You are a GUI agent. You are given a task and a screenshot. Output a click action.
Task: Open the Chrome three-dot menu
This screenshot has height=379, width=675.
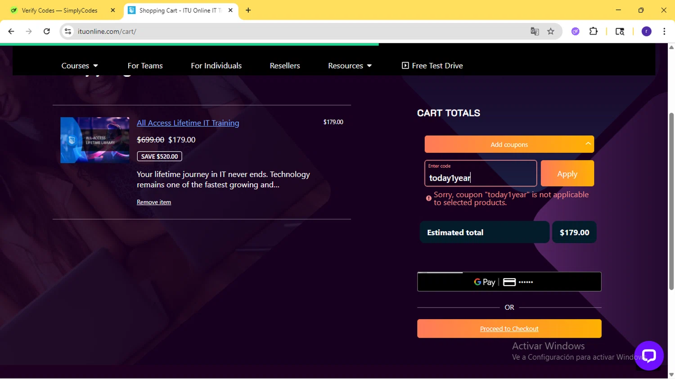[664, 31]
